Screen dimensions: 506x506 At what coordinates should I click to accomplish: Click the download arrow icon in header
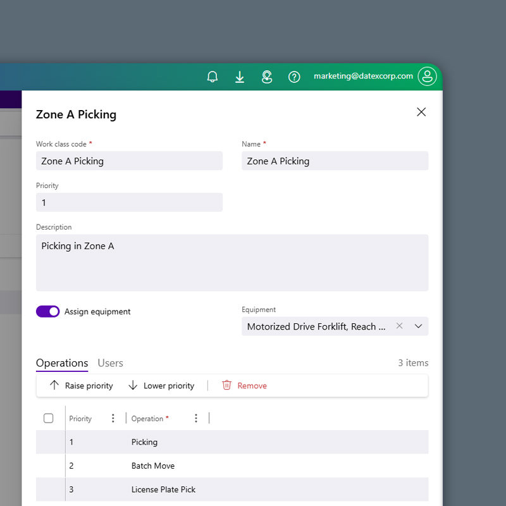(240, 77)
